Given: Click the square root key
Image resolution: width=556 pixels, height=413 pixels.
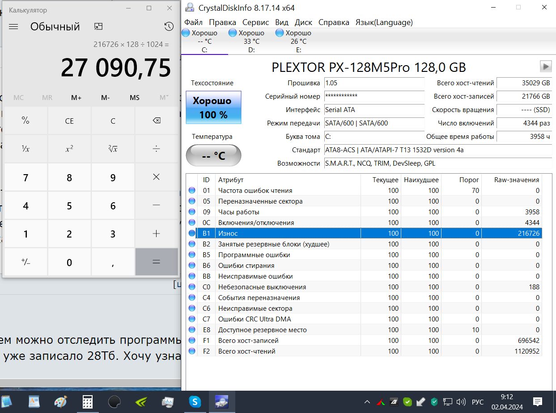Looking at the screenshot, I should click(113, 149).
